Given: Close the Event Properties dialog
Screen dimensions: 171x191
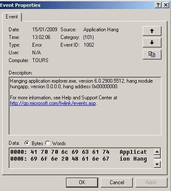Looking at the screenshot, I should [x=166, y=5].
